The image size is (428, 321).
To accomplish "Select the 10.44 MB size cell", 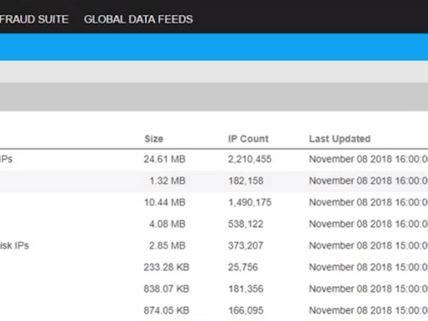I will tap(164, 203).
